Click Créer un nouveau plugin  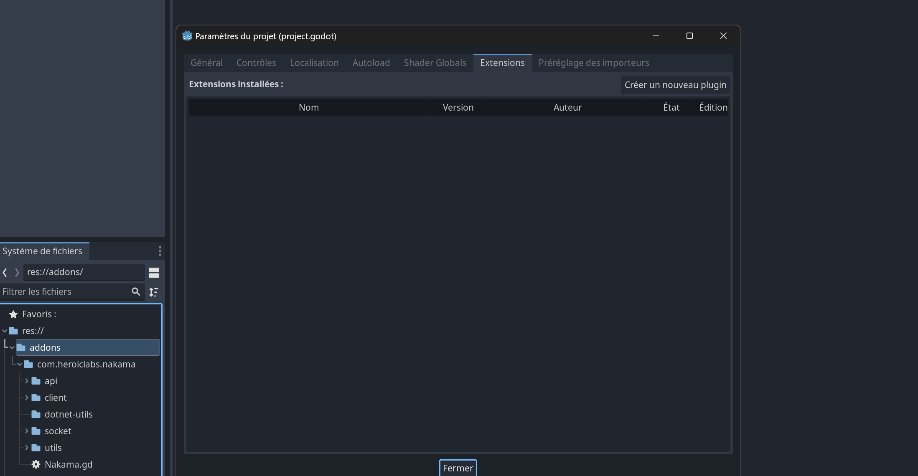click(x=675, y=85)
